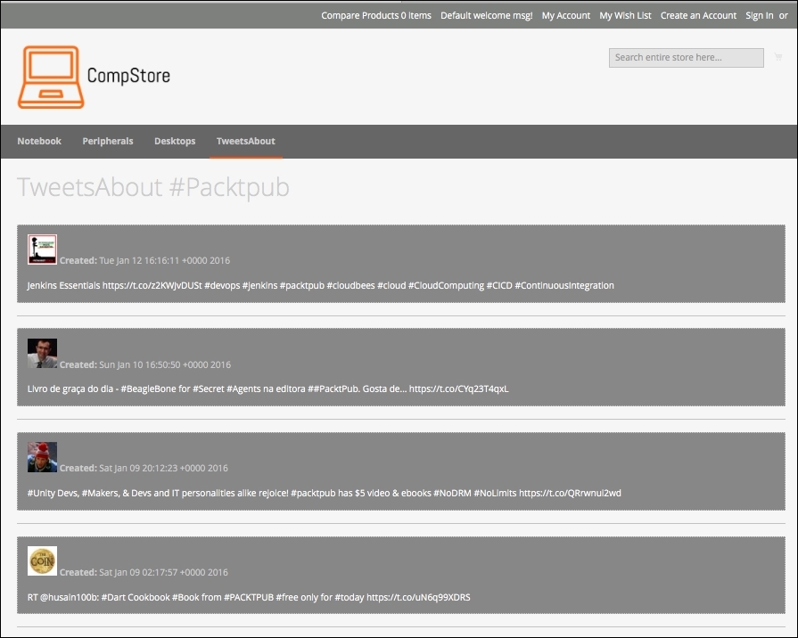Viewport: 798px width, 638px height.
Task: Click Create an Account link
Action: (698, 15)
